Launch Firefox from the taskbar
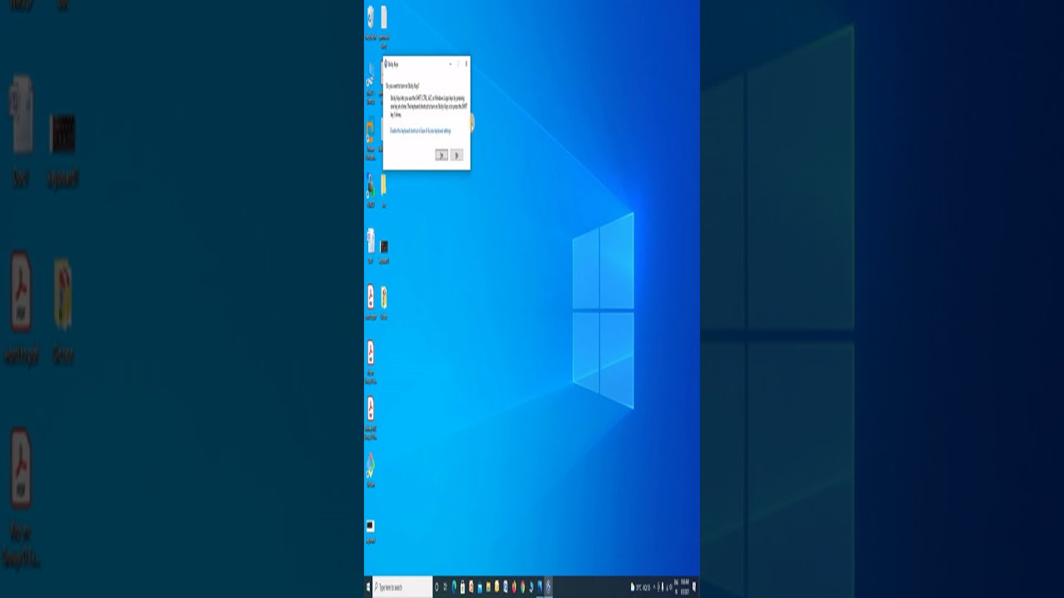The width and height of the screenshot is (1064, 598). (514, 587)
